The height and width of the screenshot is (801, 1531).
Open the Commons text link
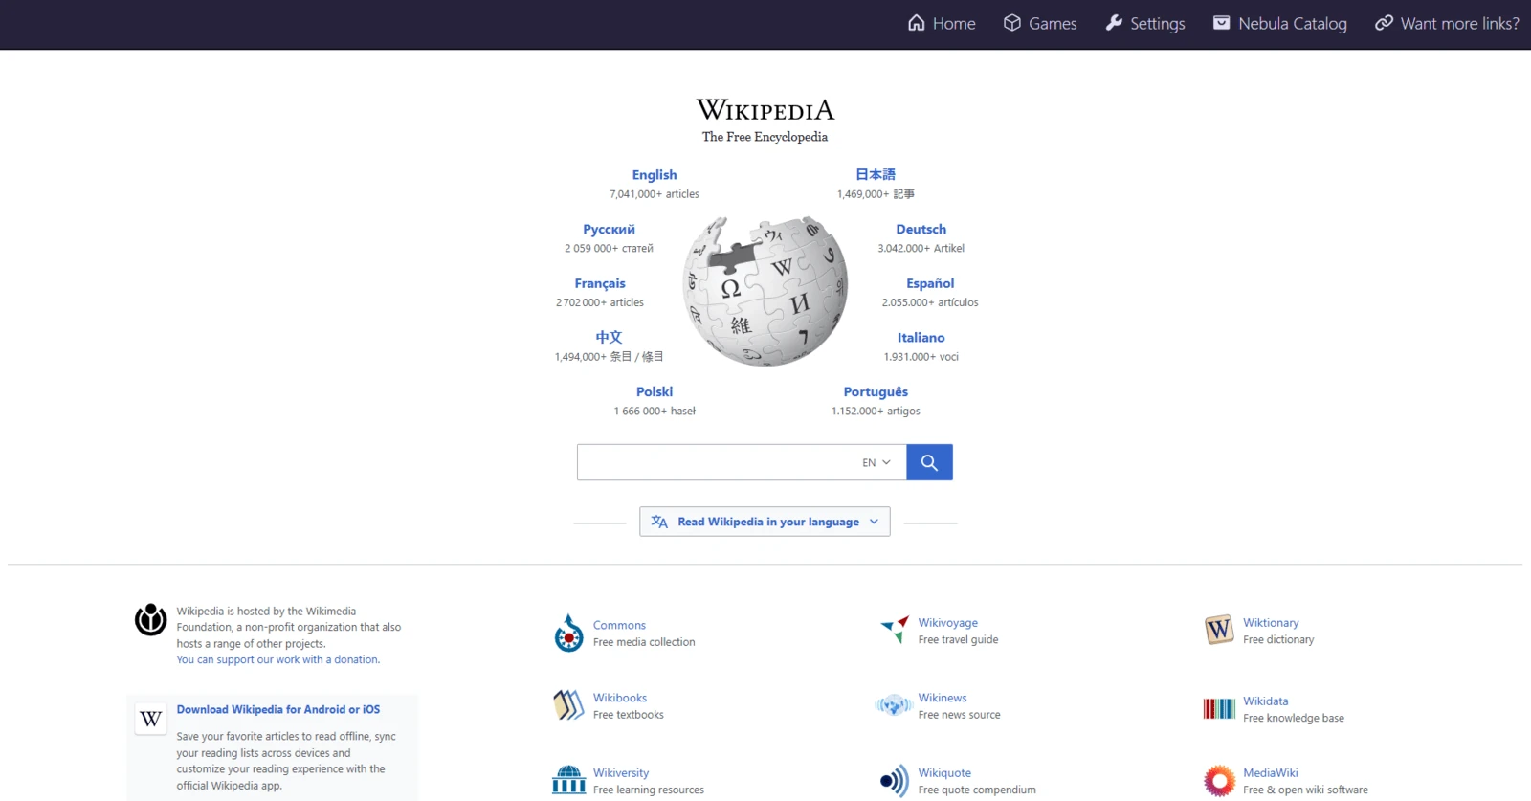[619, 625]
